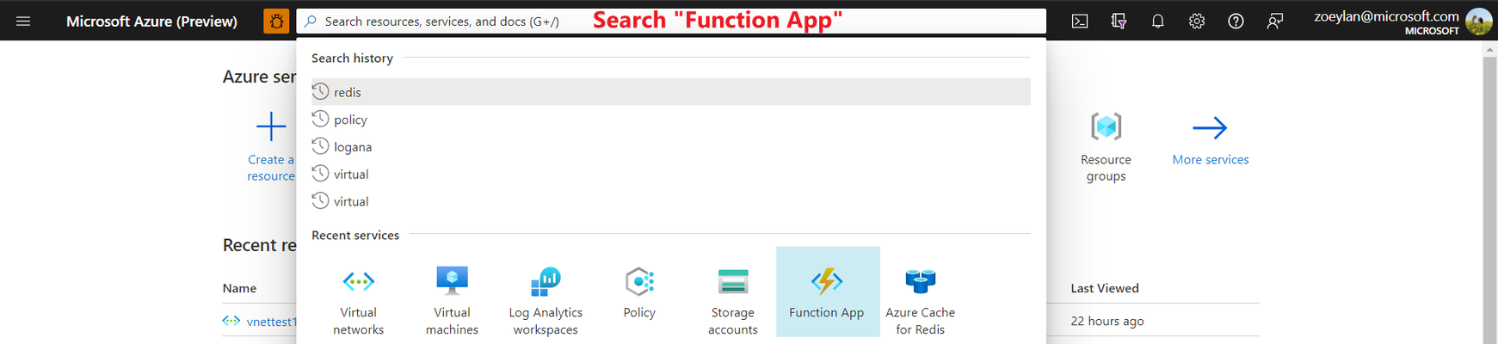Focus the Search resources input field
This screenshot has height=344, width=1498.
coord(671,21)
